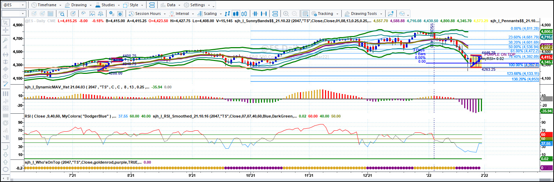This screenshot has height=182, width=554.
Task: Click the red 4,415 last price marker
Action: (547, 57)
